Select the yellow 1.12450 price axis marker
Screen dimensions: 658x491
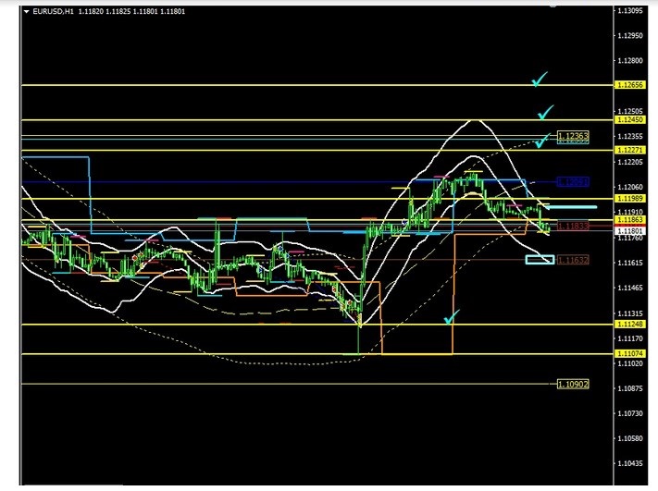tap(628, 119)
